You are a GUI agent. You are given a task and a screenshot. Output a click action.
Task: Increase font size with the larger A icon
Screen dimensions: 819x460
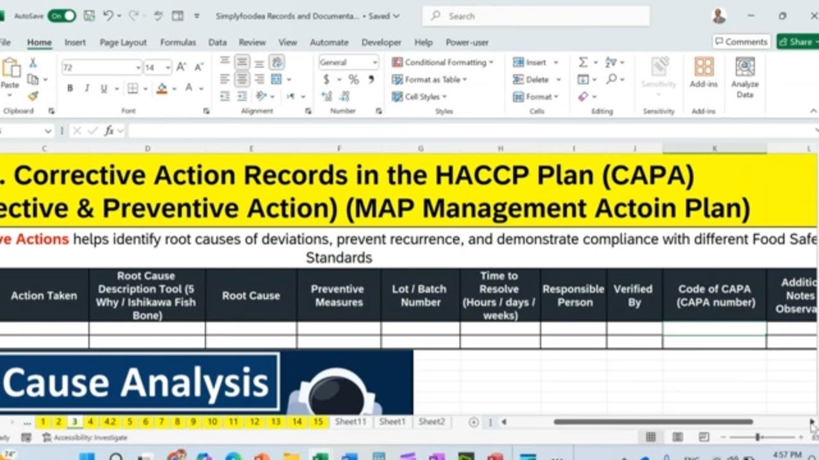click(181, 67)
